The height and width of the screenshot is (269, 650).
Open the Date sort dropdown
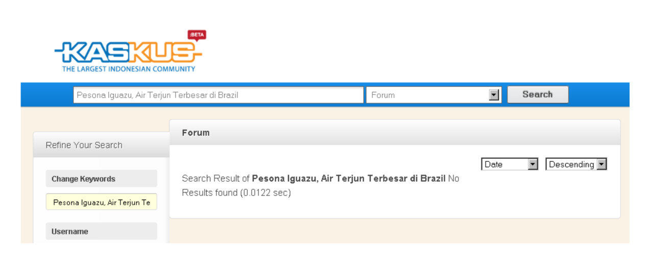pyautogui.click(x=510, y=164)
